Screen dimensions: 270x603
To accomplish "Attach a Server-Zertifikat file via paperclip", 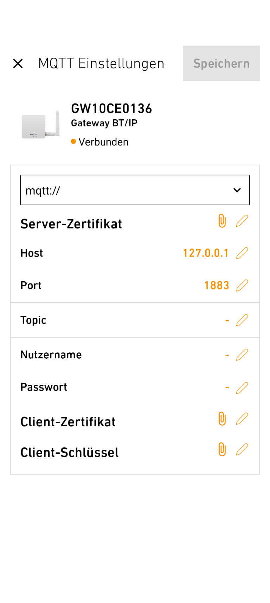I will (222, 221).
